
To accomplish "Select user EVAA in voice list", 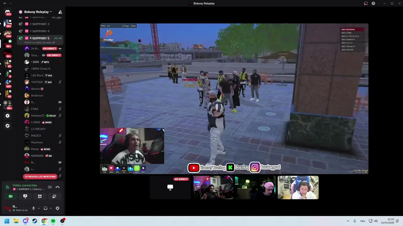I will (x=43, y=109).
